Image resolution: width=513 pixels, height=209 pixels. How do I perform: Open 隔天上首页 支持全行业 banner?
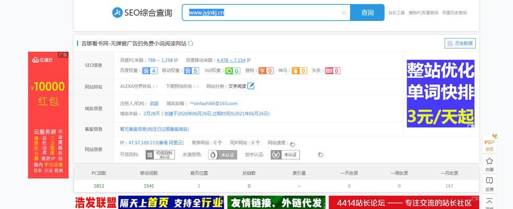171,202
